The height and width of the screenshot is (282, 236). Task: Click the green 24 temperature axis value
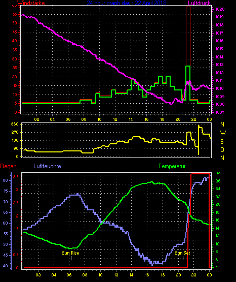click(x=218, y=189)
